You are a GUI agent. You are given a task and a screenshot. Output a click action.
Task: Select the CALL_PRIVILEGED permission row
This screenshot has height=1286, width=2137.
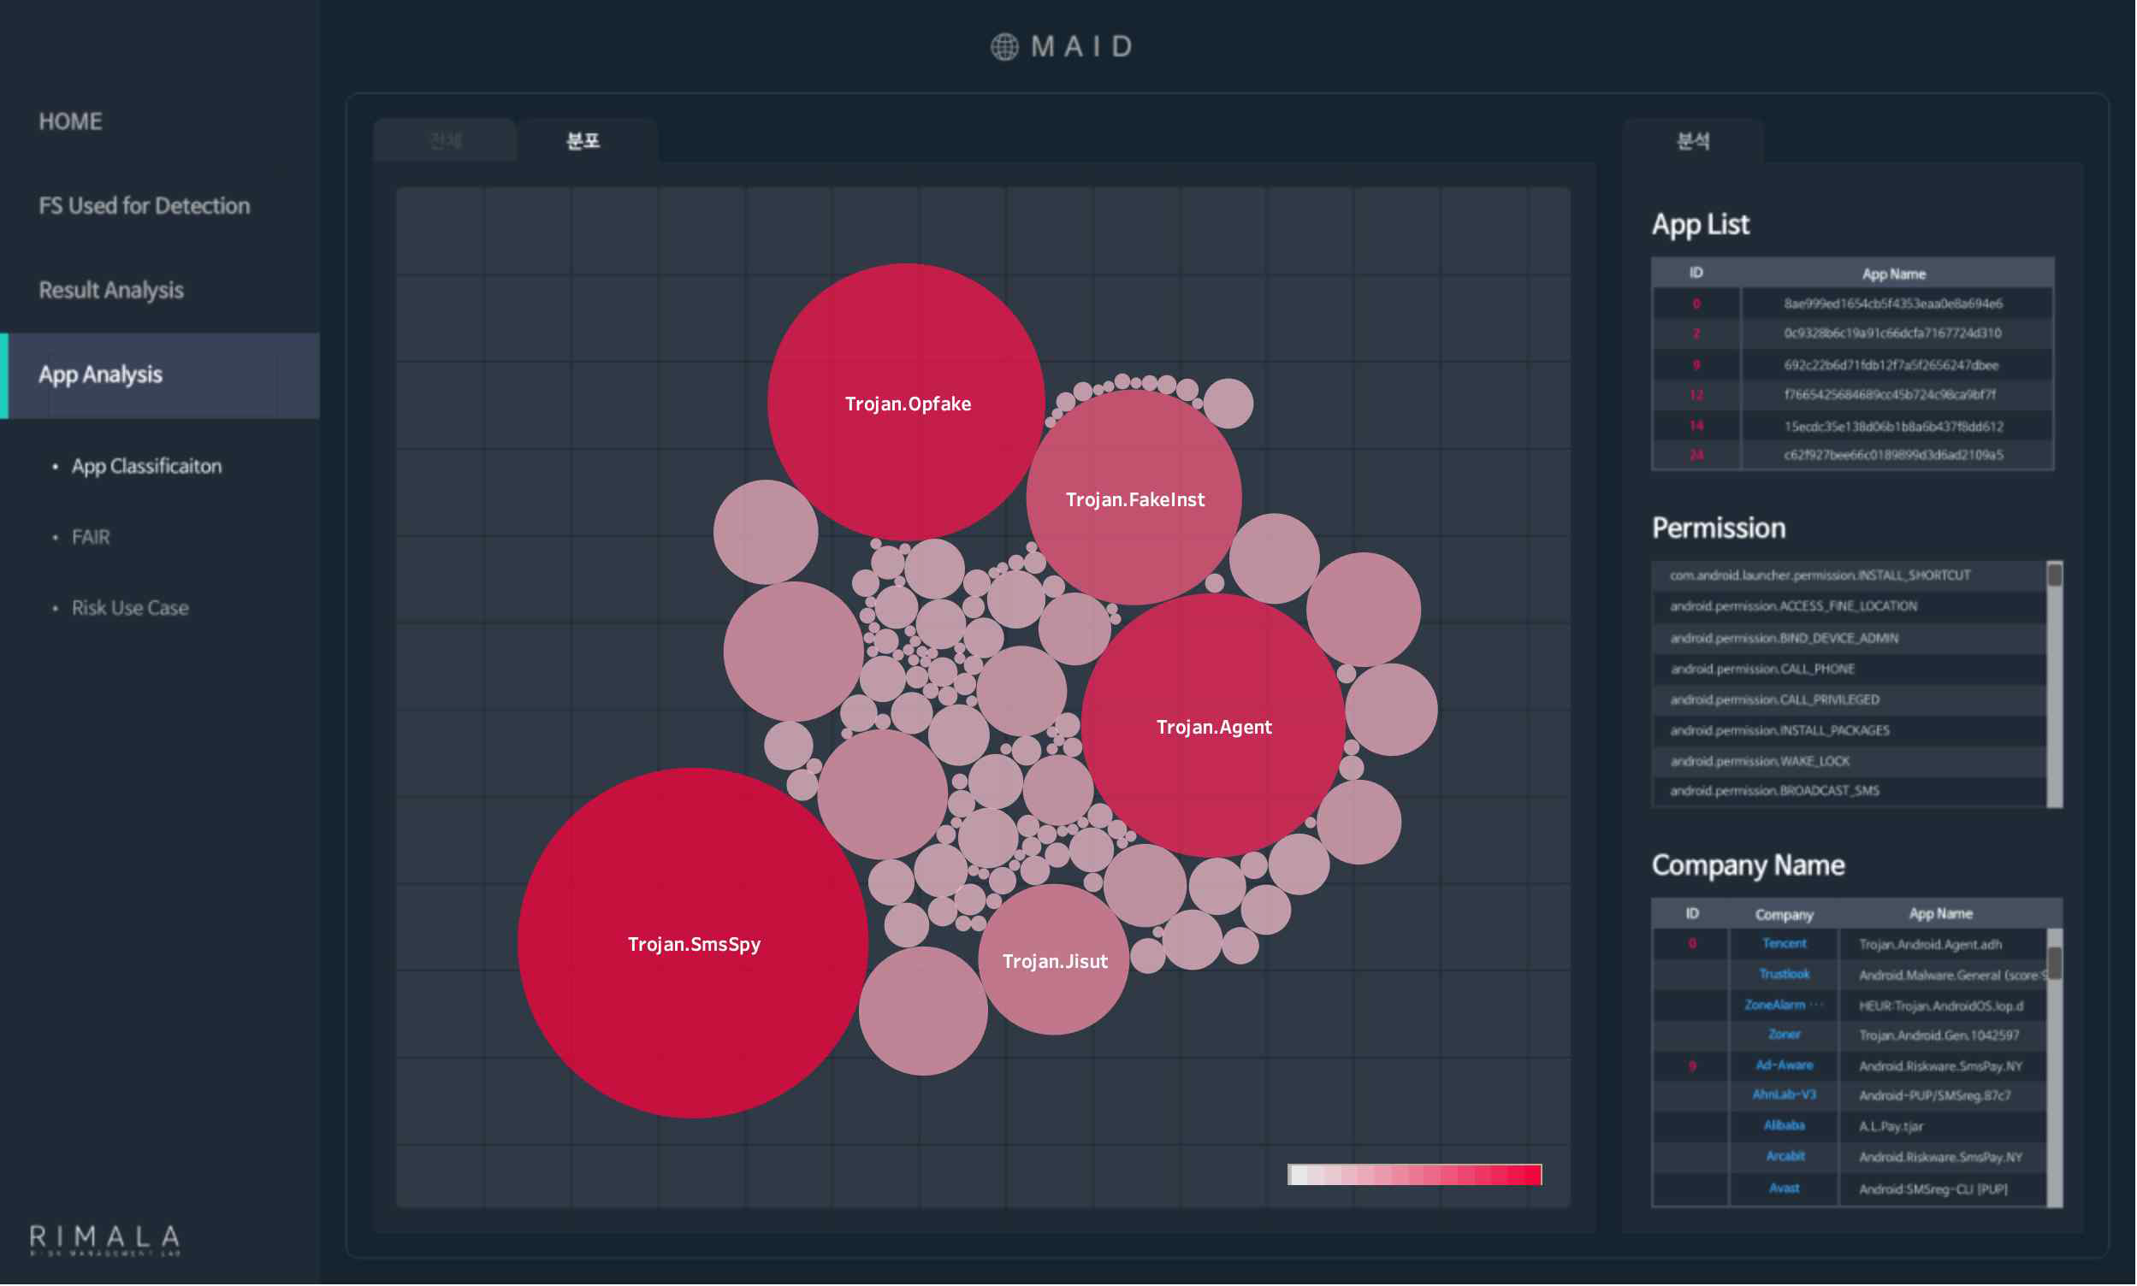point(1849,700)
